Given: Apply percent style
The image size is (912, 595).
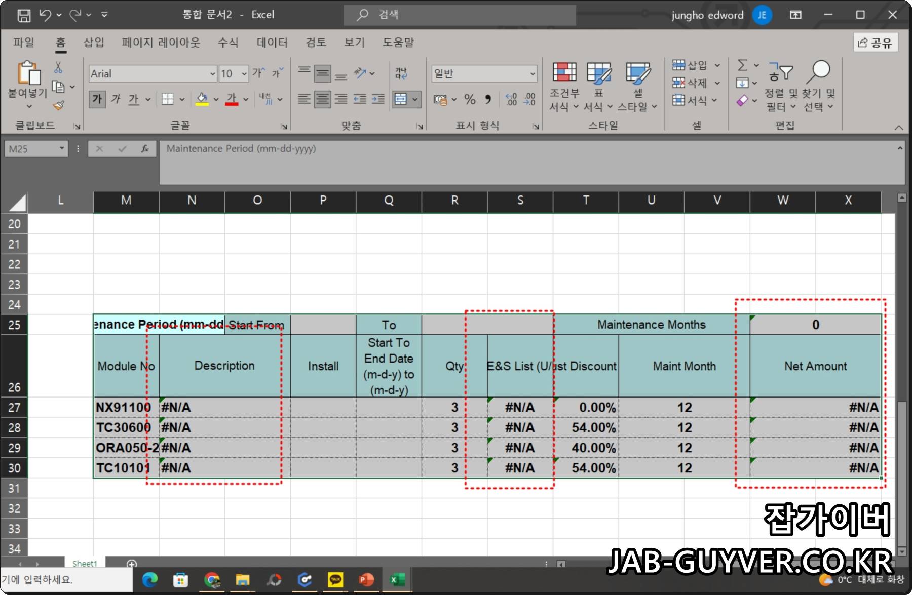Looking at the screenshot, I should coord(470,99).
